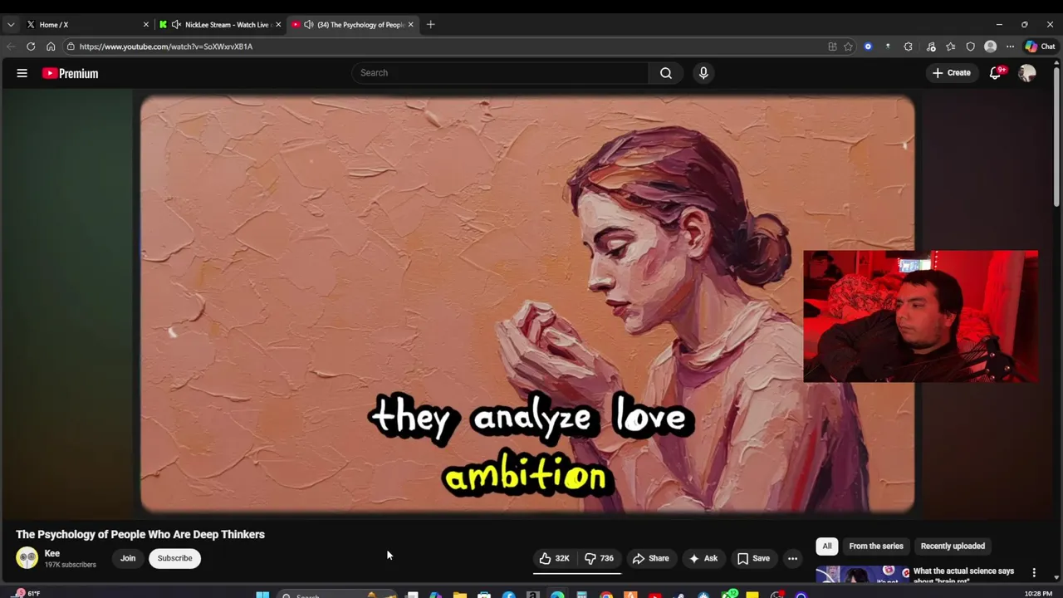This screenshot has width=1063, height=598.
Task: Dislike the video showing 736
Action: point(600,558)
